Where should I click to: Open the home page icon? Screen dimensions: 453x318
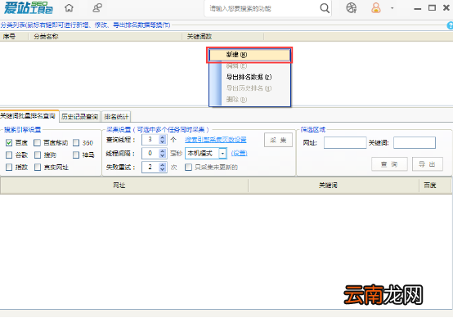[x=69, y=8]
